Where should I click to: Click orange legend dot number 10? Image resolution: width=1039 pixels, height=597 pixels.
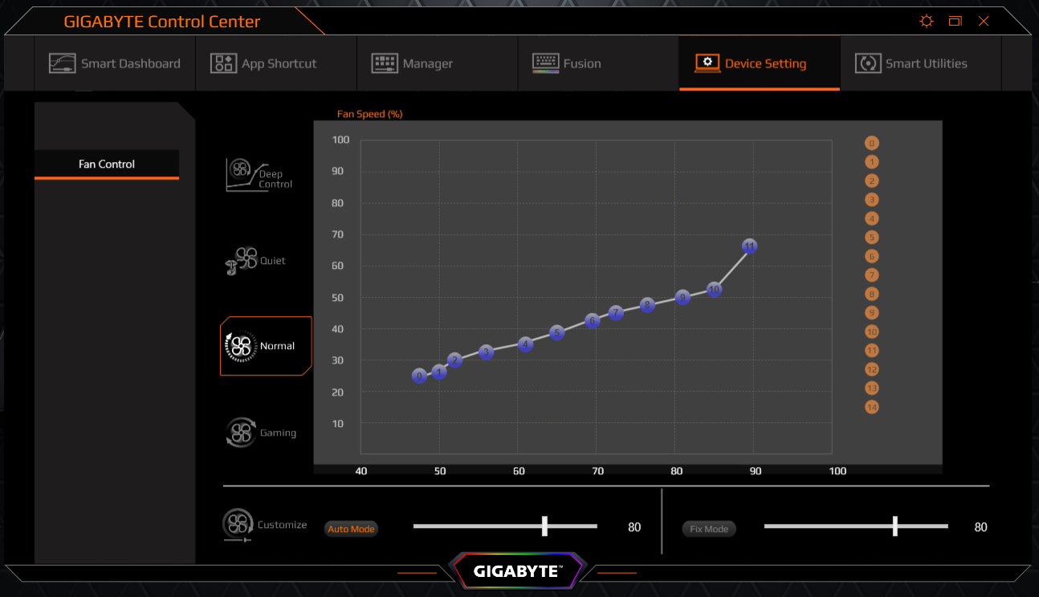(x=872, y=332)
